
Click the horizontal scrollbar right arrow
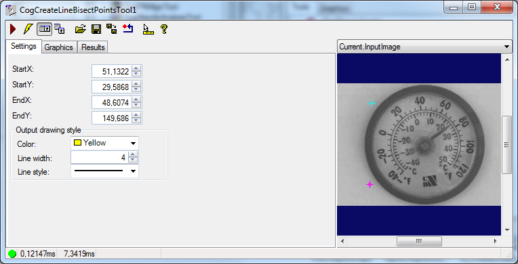point(496,241)
